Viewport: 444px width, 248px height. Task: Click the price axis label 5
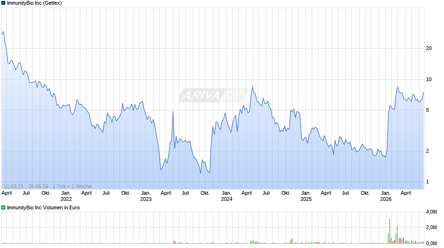click(427, 110)
